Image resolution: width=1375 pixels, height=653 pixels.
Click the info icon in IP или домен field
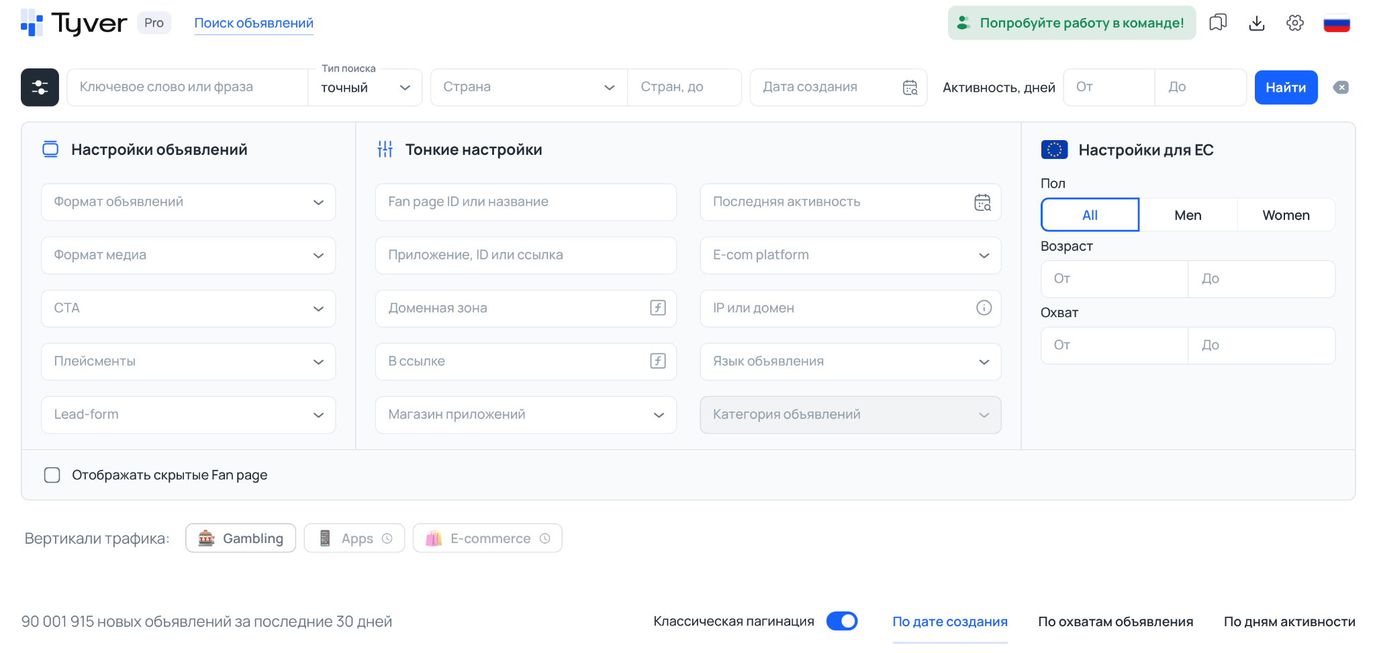(x=984, y=308)
